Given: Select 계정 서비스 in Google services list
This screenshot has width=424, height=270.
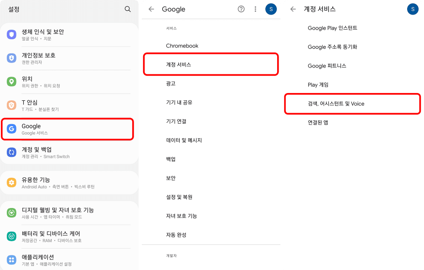Looking at the screenshot, I should click(x=211, y=64).
